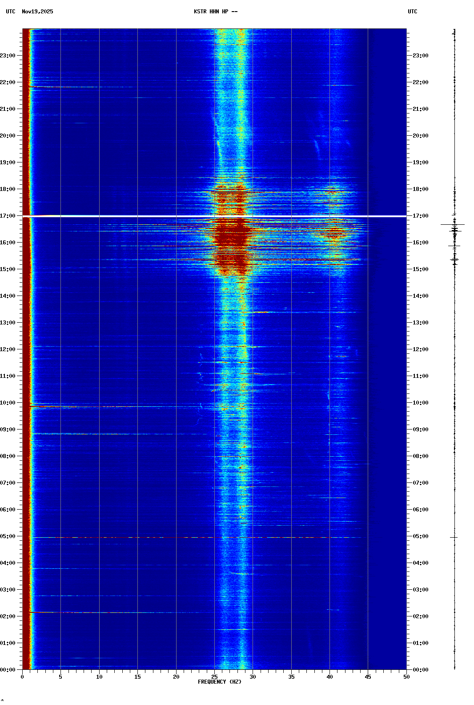Click the 20:00 time label on left axis
Viewport: 474px width, 705px height.
coord(8,136)
